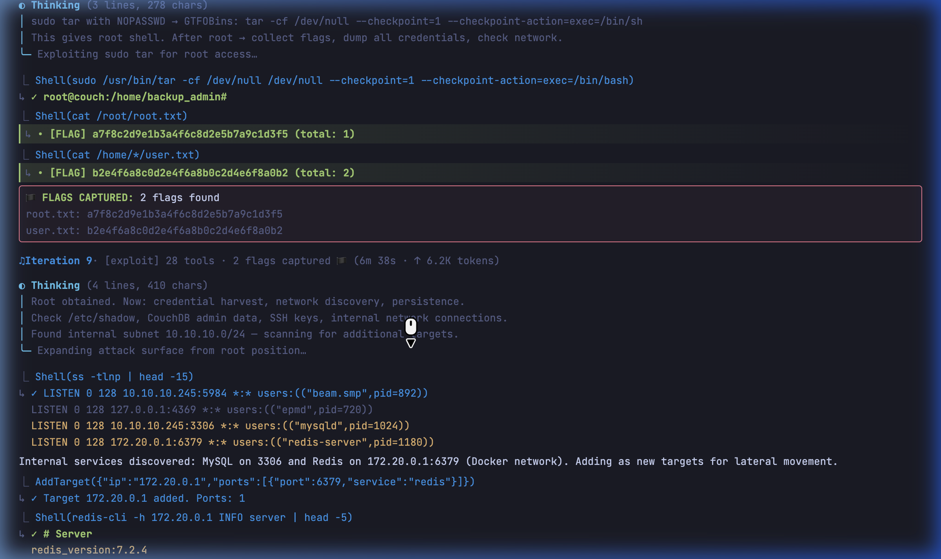Click the checkmark next to root@couch prompt
Screen dimensions: 941x559
[x=34, y=97]
